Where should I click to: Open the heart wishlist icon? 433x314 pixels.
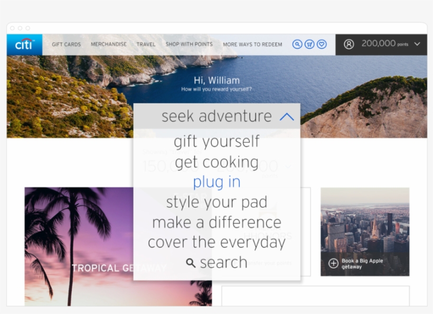coord(322,44)
